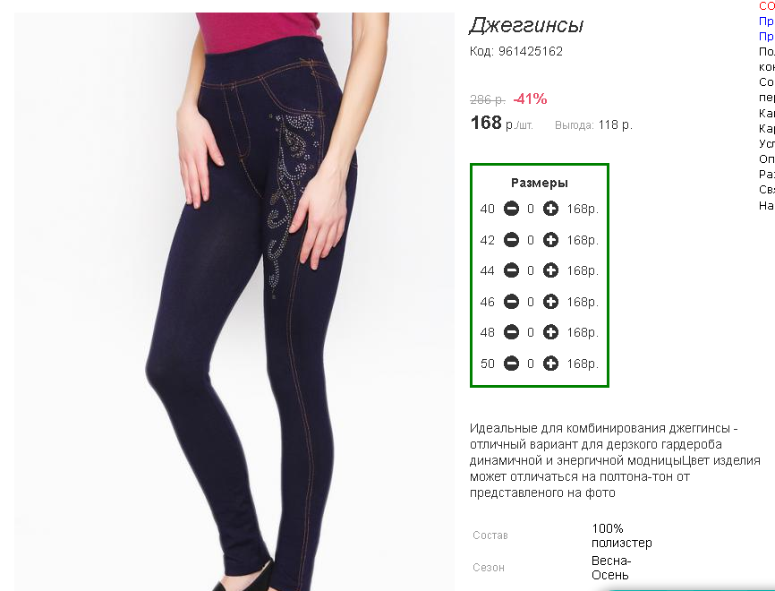Click the Размеры heading
The height and width of the screenshot is (591, 775).
pos(540,183)
